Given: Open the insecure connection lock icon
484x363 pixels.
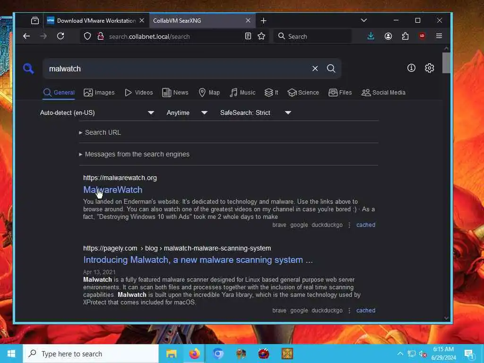Looking at the screenshot, I should 101,36.
